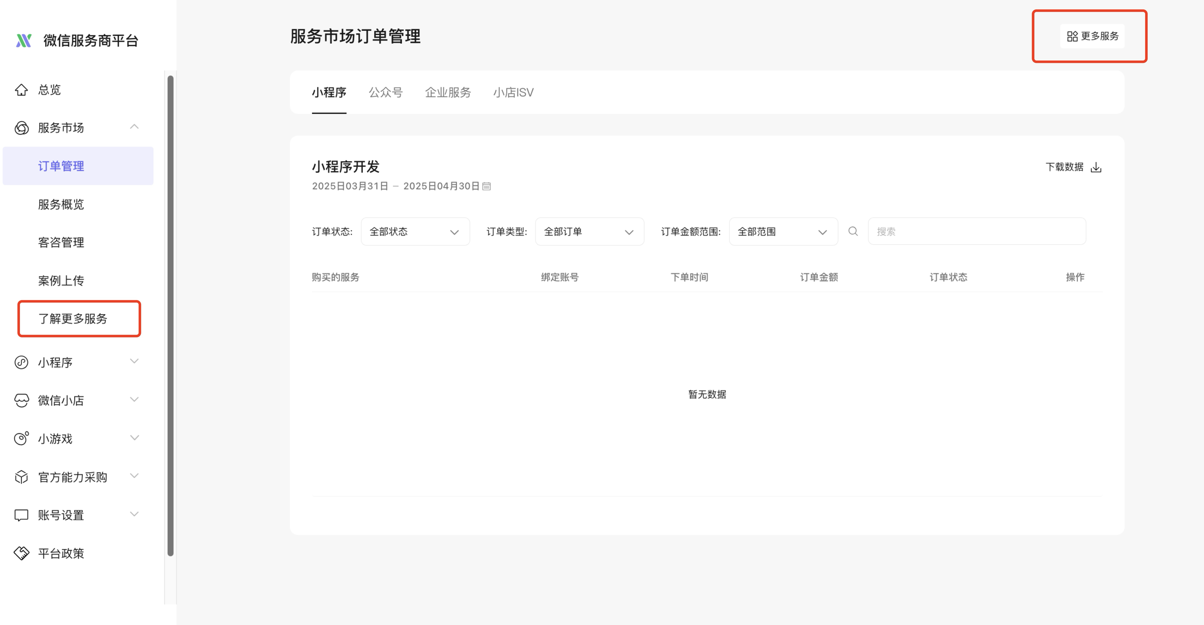Click the 微信小店 shop icon

click(21, 400)
